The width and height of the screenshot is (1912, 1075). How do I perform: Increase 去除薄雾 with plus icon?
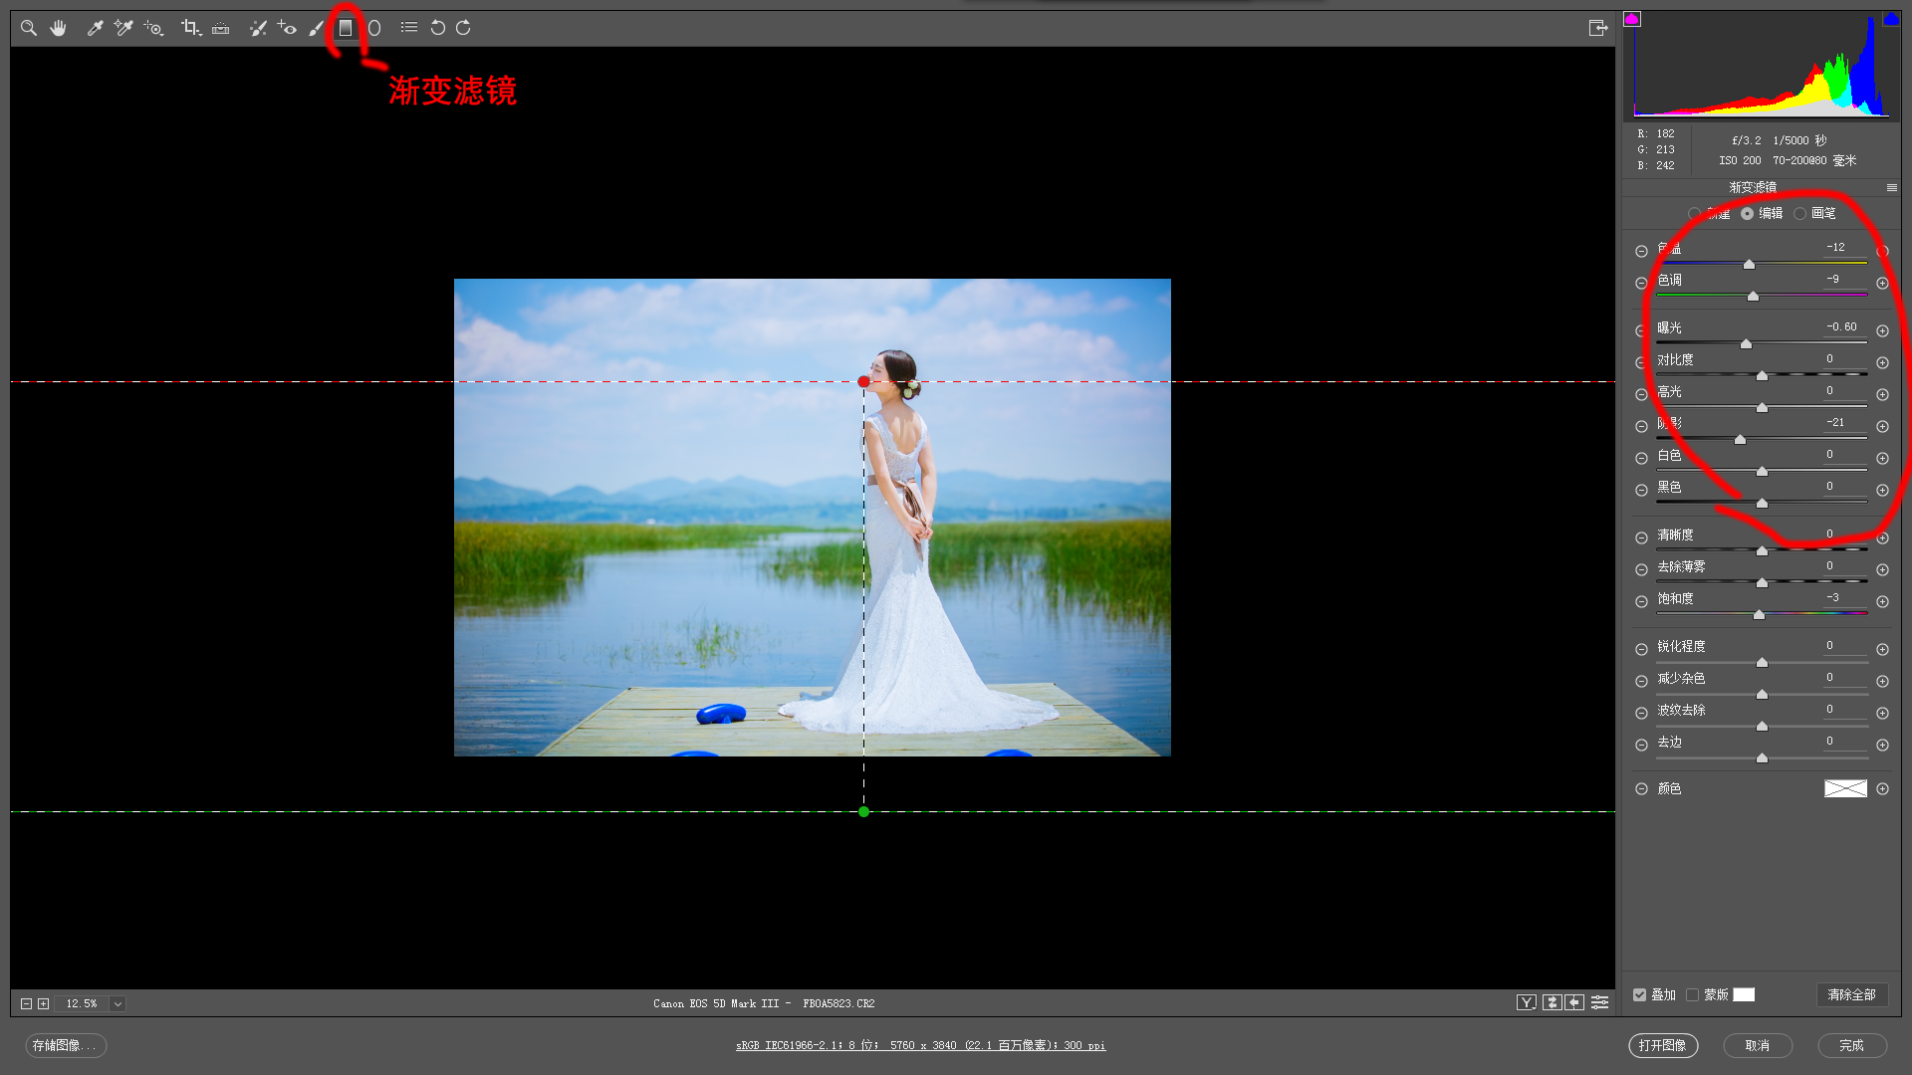coord(1882,570)
